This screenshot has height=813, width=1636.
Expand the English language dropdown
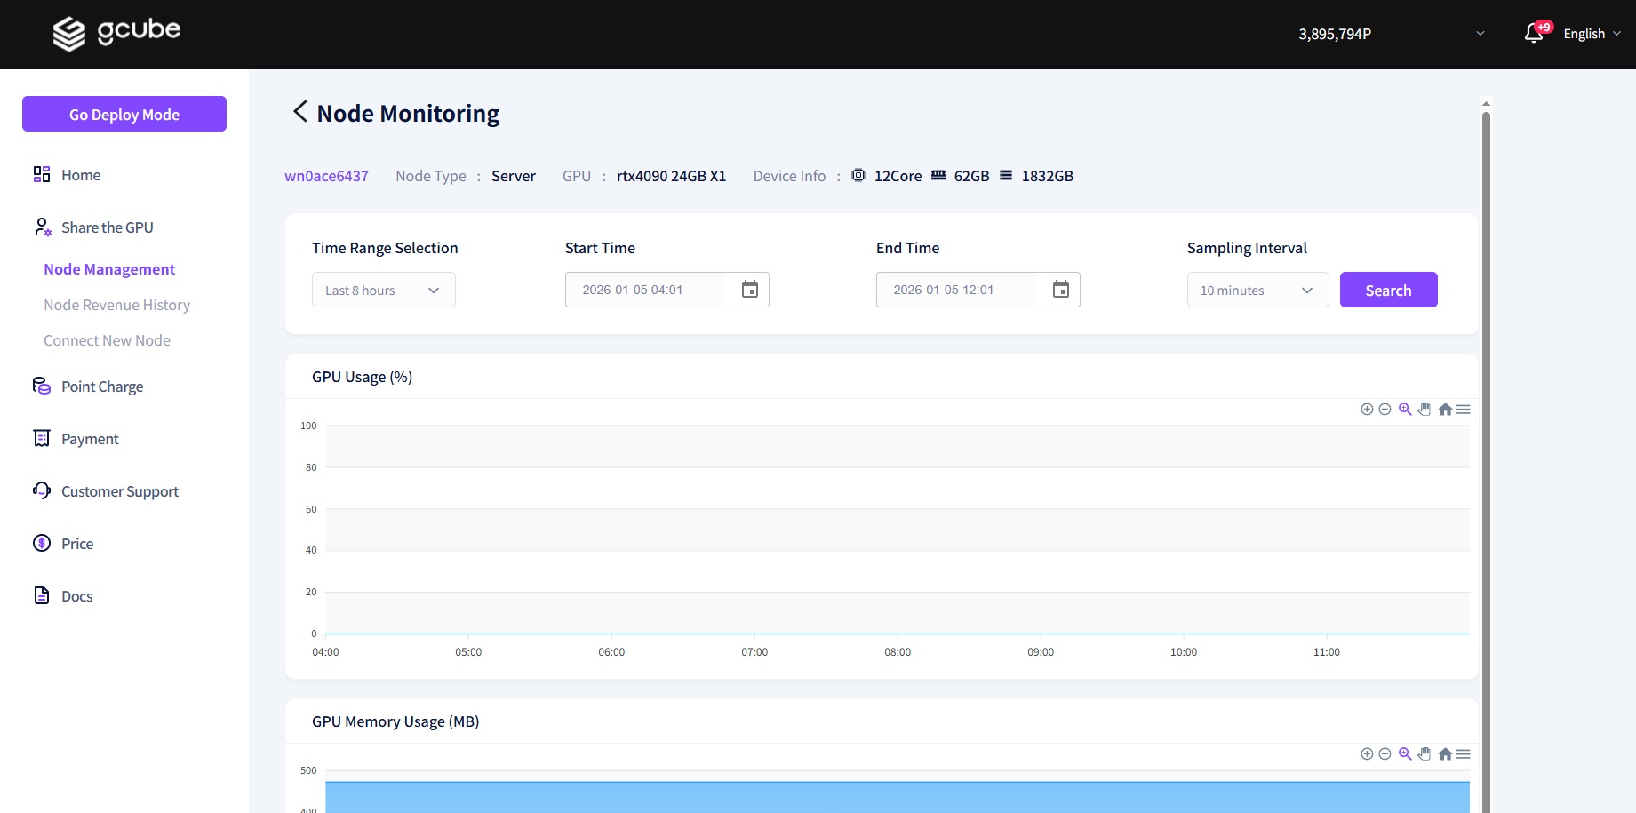tap(1591, 33)
